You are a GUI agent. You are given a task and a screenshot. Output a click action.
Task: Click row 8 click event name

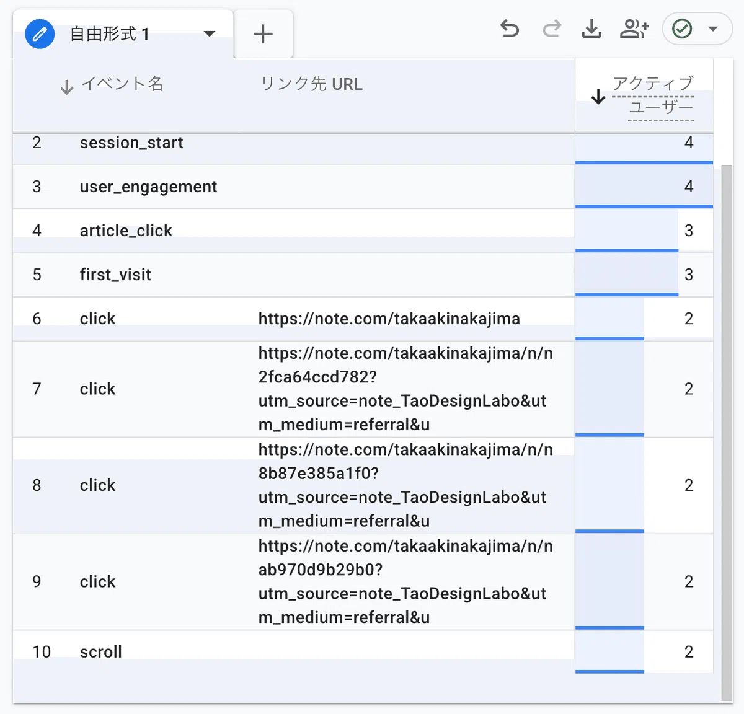(97, 485)
